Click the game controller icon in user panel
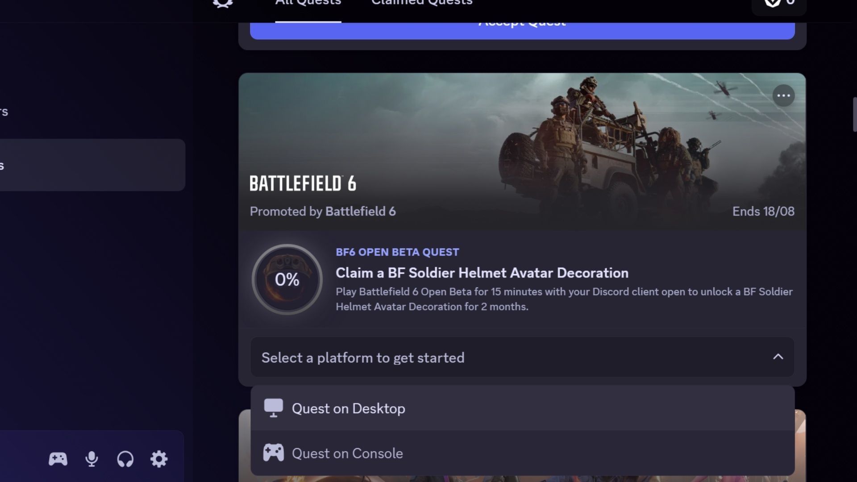The width and height of the screenshot is (857, 482). pos(58,459)
